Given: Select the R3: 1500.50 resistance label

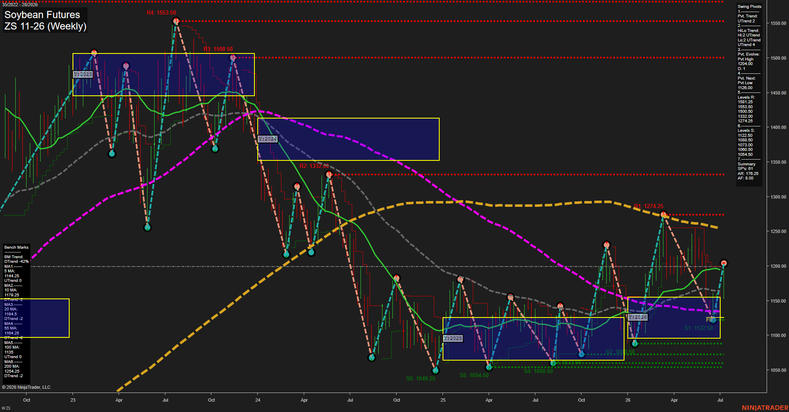Looking at the screenshot, I should (x=218, y=49).
